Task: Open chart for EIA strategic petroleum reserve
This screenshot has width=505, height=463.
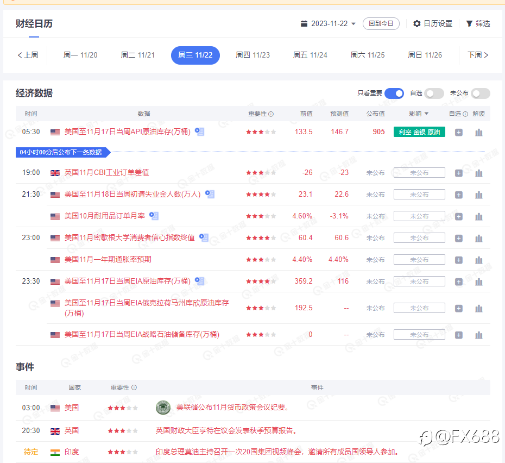Action: 479,335
